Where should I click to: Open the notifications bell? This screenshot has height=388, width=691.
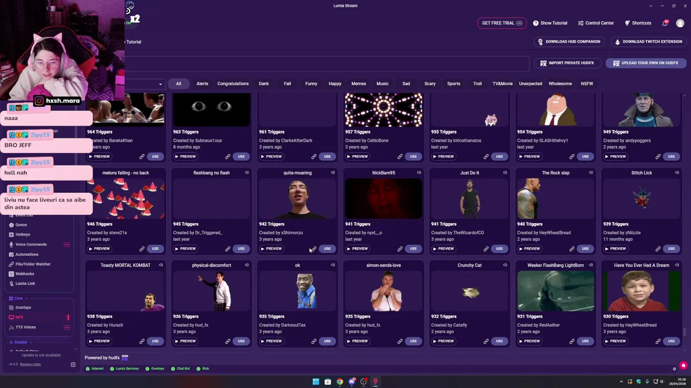[665, 23]
